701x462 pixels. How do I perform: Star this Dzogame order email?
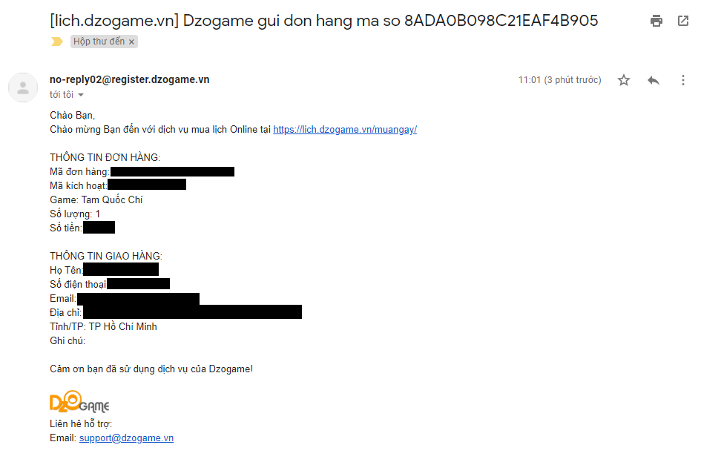click(624, 80)
